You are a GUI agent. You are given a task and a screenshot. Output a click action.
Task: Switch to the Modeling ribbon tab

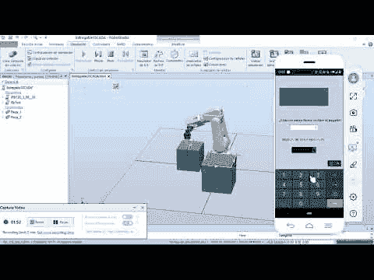(x=56, y=44)
